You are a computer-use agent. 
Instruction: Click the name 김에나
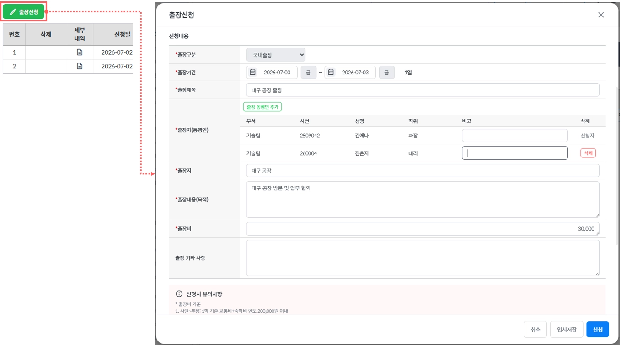pos(361,136)
